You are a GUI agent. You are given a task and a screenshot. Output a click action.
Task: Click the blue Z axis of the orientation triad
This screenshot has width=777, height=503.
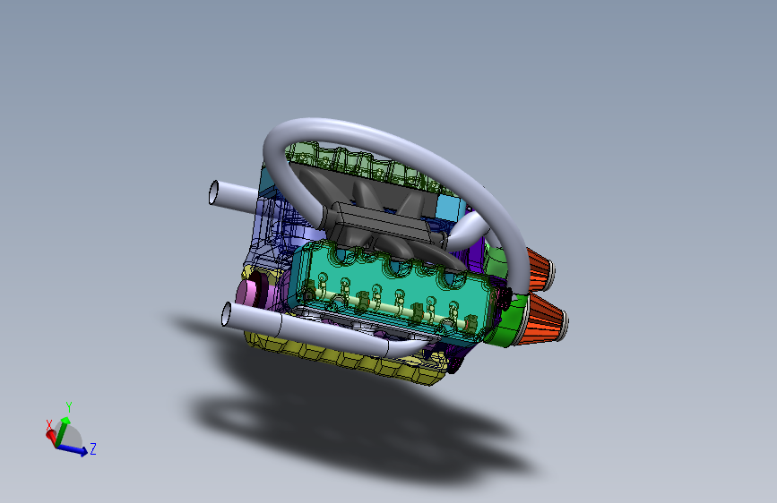tap(73, 449)
